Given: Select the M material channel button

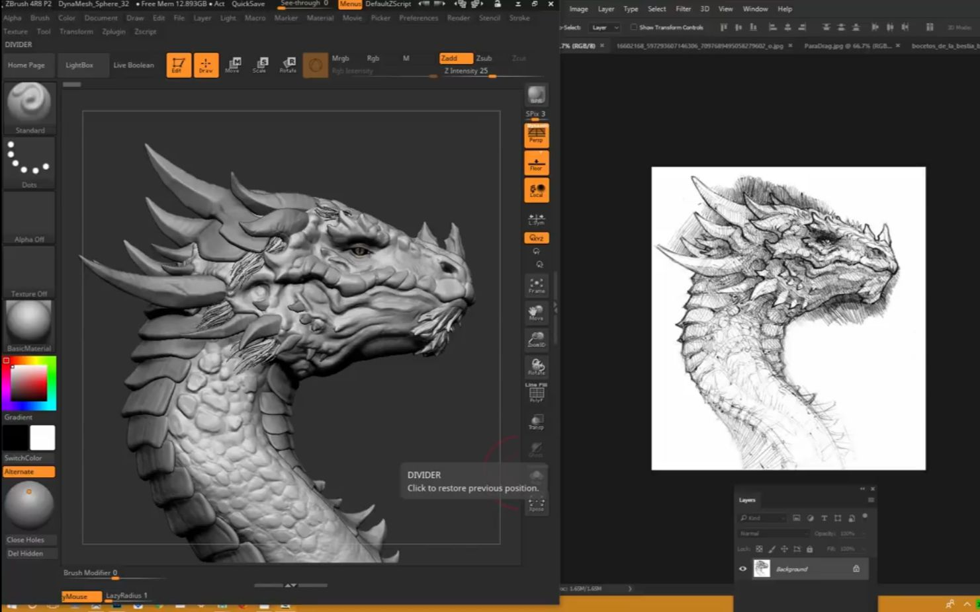Looking at the screenshot, I should [406, 58].
